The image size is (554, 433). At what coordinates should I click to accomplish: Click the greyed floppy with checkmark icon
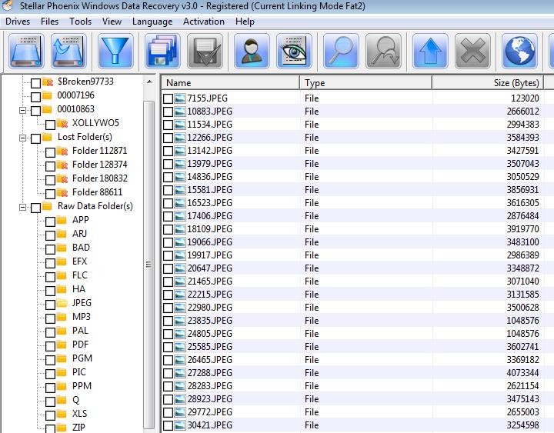(205, 51)
